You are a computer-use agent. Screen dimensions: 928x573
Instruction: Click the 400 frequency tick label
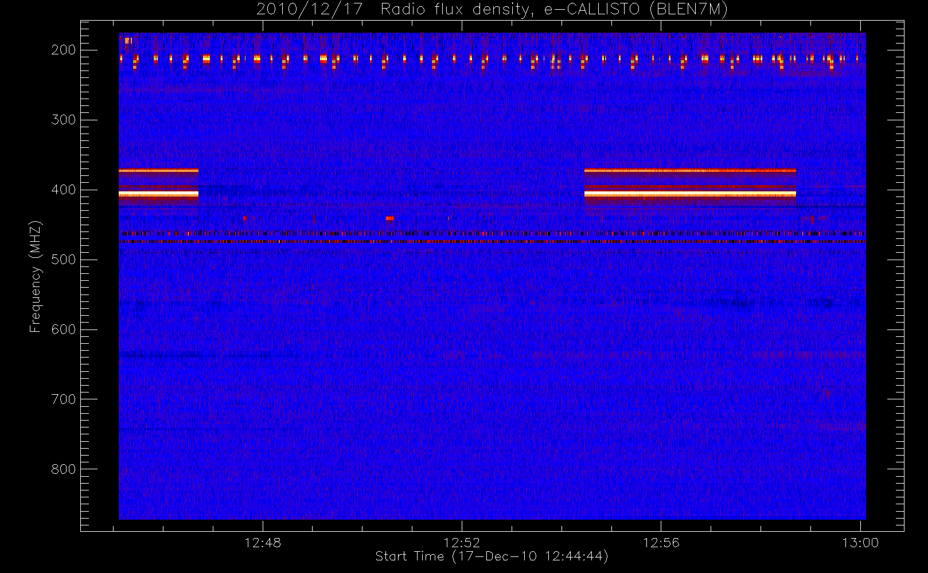tap(63, 190)
